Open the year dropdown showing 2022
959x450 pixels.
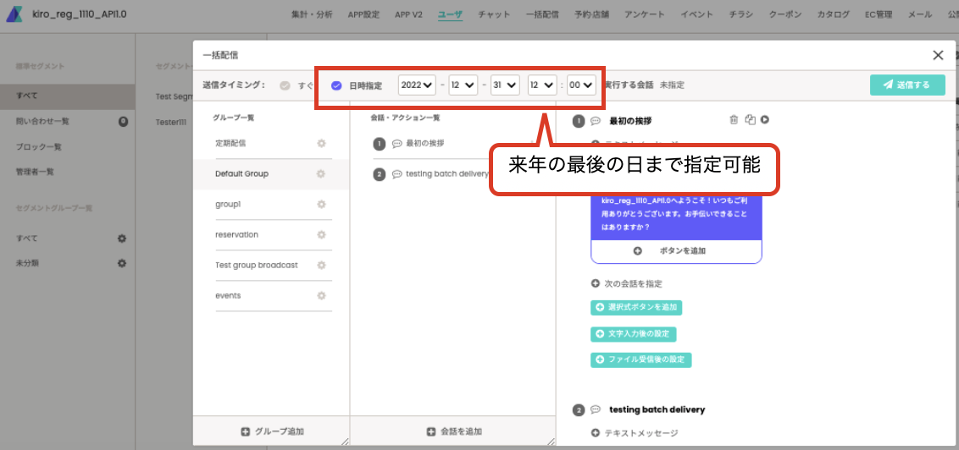pos(417,85)
